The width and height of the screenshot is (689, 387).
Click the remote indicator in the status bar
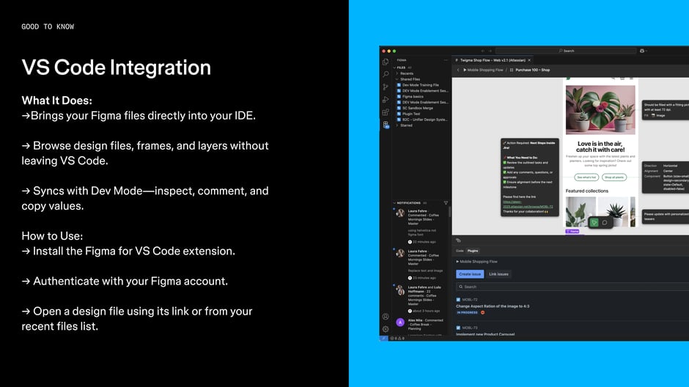pos(383,338)
